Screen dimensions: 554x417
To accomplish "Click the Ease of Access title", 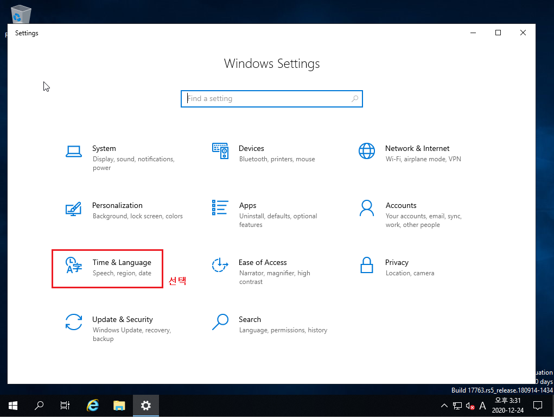I will (263, 262).
